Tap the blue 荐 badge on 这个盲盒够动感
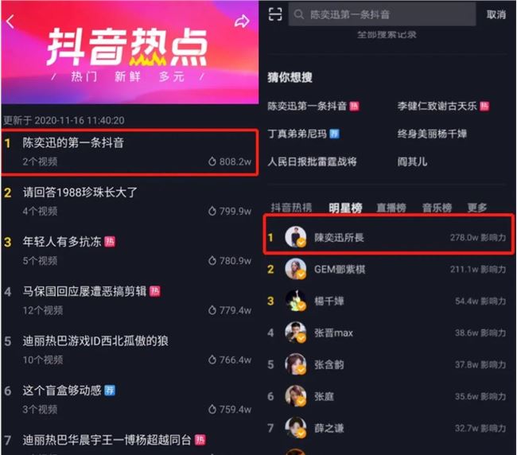This screenshot has height=455, width=517. point(110,391)
